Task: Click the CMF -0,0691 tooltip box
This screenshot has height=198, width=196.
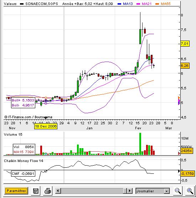Action: (23, 174)
